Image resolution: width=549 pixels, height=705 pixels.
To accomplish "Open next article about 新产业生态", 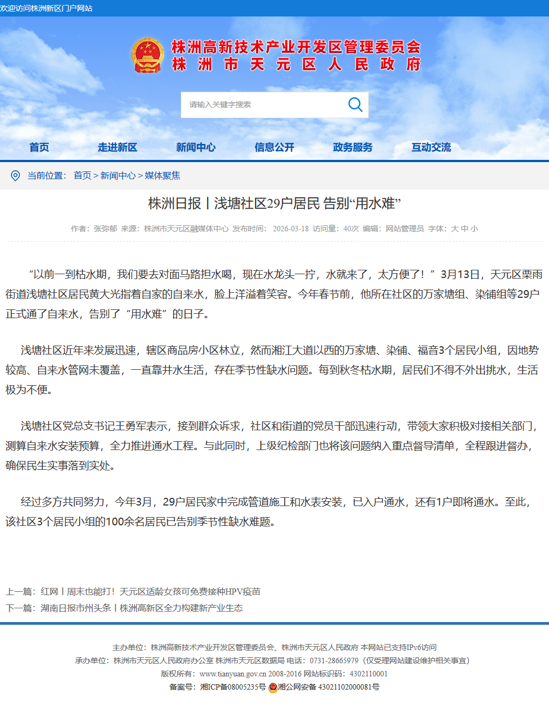I will (141, 608).
